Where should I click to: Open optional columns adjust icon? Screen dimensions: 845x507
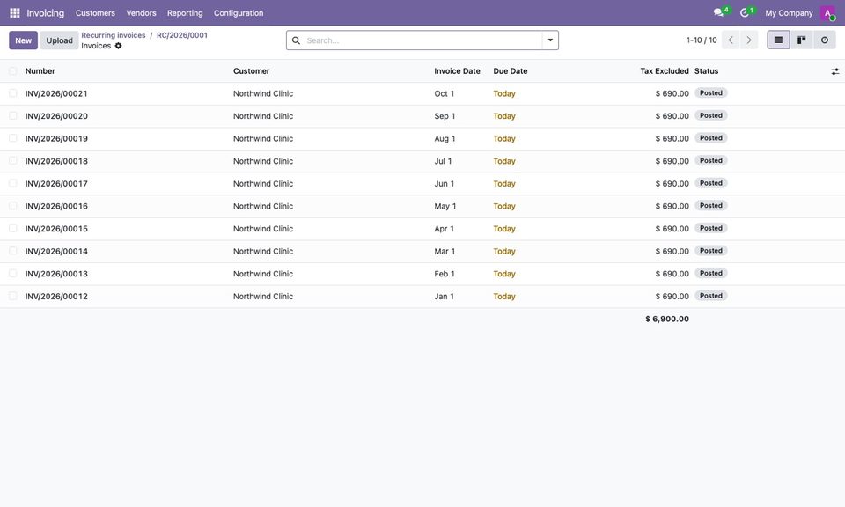[x=834, y=71]
